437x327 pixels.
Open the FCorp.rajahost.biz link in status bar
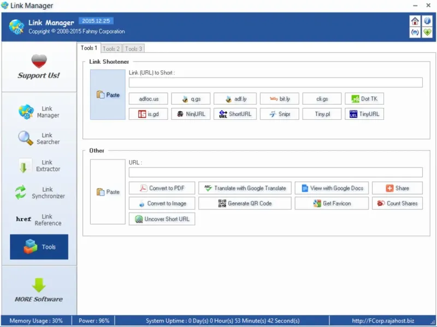pyautogui.click(x=383, y=320)
